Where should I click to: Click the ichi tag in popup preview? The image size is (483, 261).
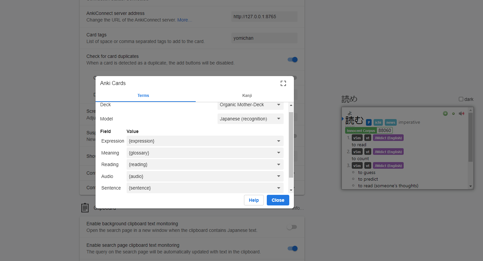(378, 122)
